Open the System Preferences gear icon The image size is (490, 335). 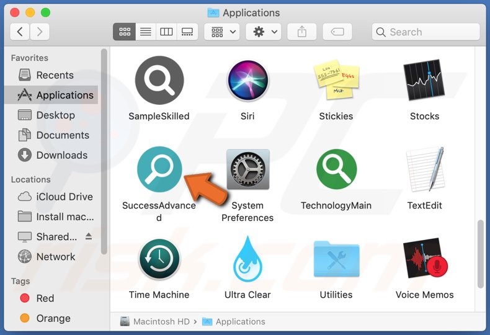pos(248,169)
